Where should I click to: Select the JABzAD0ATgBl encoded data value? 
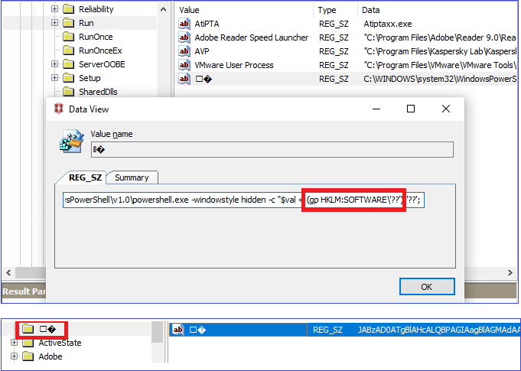click(438, 330)
